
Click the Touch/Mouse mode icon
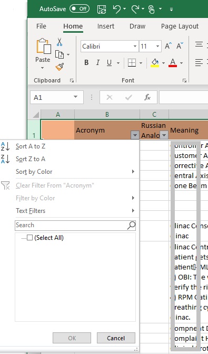coord(152,10)
